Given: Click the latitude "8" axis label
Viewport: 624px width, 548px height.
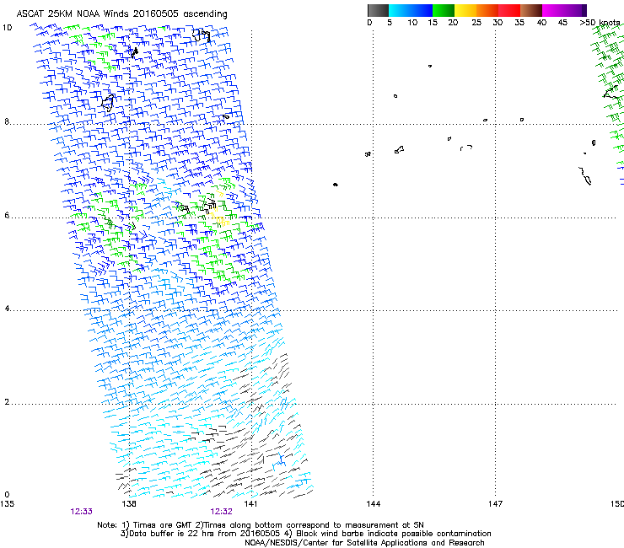Looking at the screenshot, I should pos(7,121).
